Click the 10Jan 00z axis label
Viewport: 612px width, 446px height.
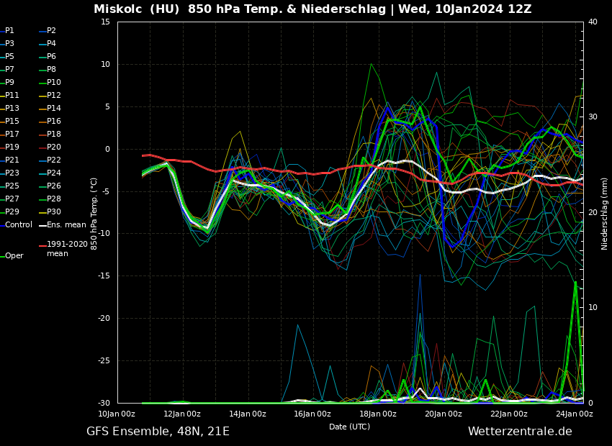[117, 414]
